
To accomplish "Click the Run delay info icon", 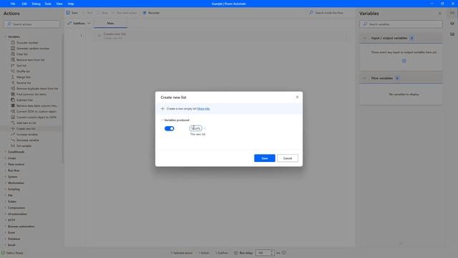I will [283, 253].
